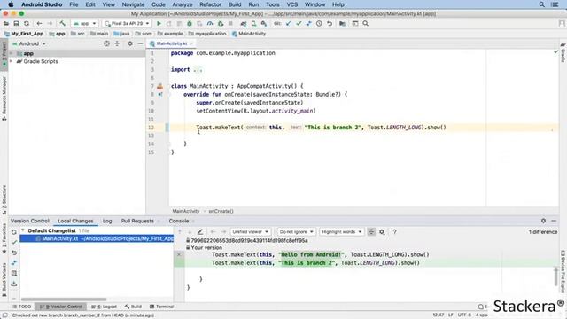Screen dimensions: 567x319
Task: Switch to the Console tab
Action: (x=179, y=221)
